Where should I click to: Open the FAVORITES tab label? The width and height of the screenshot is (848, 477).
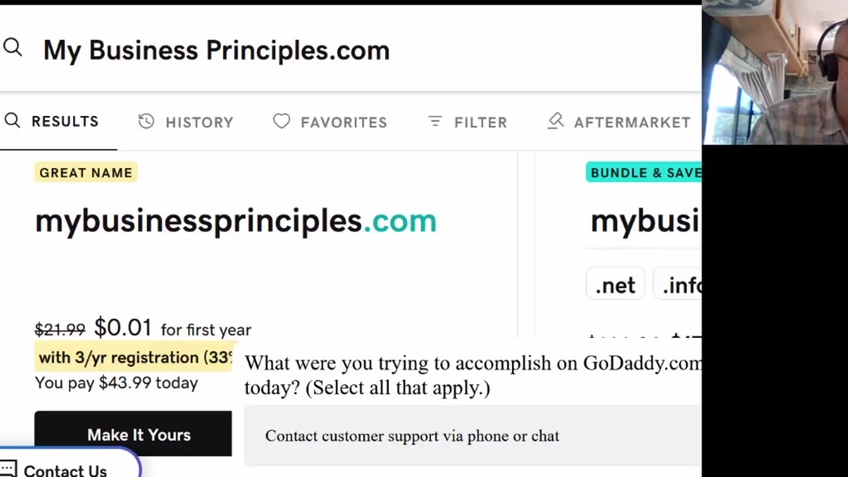[x=344, y=123]
